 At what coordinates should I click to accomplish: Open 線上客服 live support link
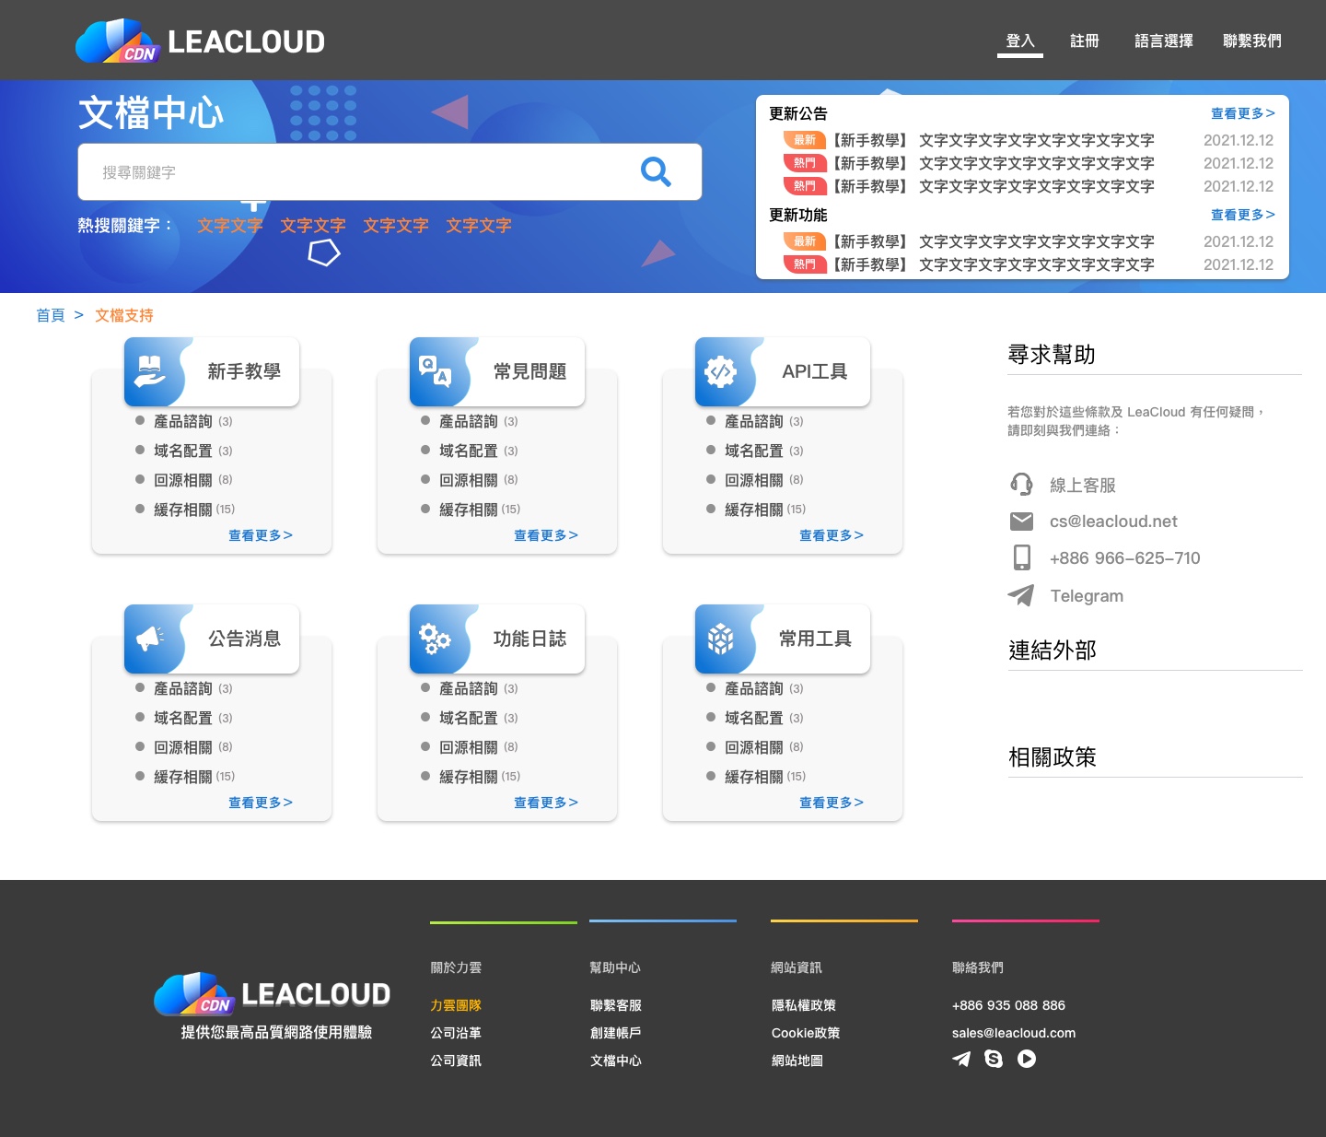pyautogui.click(x=1082, y=485)
